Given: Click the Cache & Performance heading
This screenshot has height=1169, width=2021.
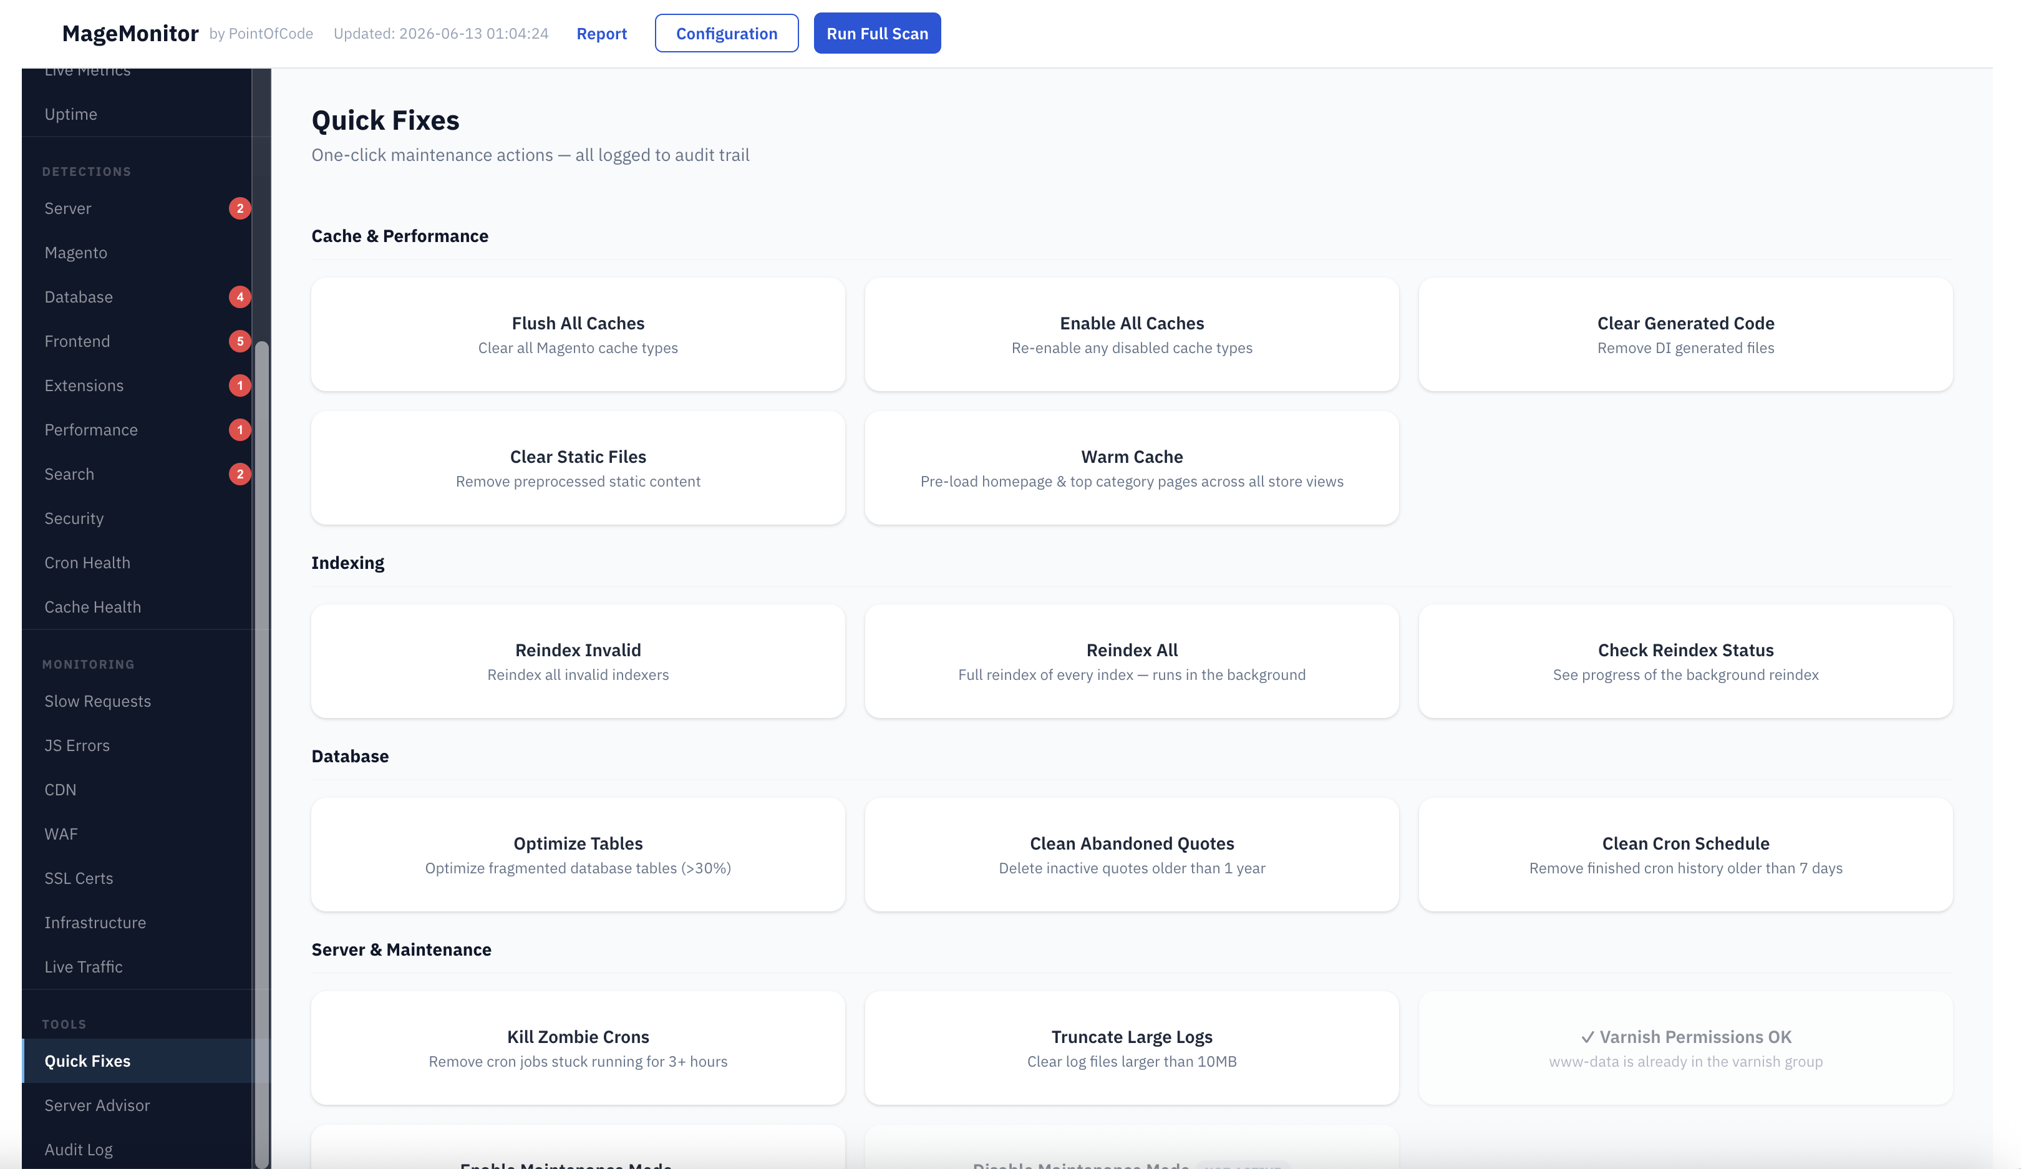Looking at the screenshot, I should pos(399,236).
